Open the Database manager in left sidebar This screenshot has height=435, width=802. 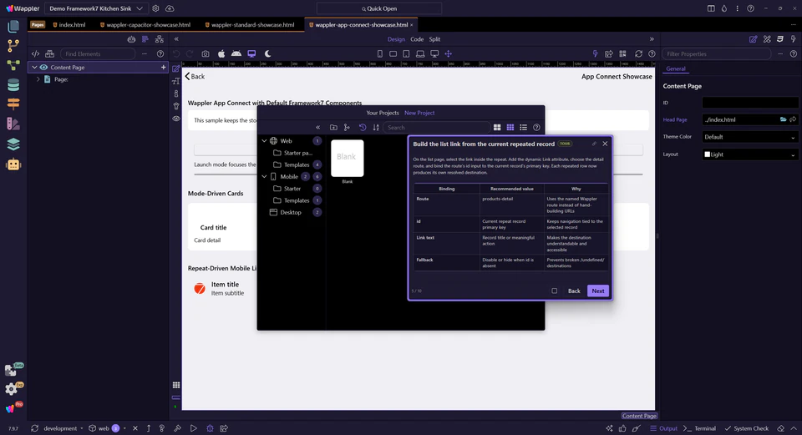13,85
